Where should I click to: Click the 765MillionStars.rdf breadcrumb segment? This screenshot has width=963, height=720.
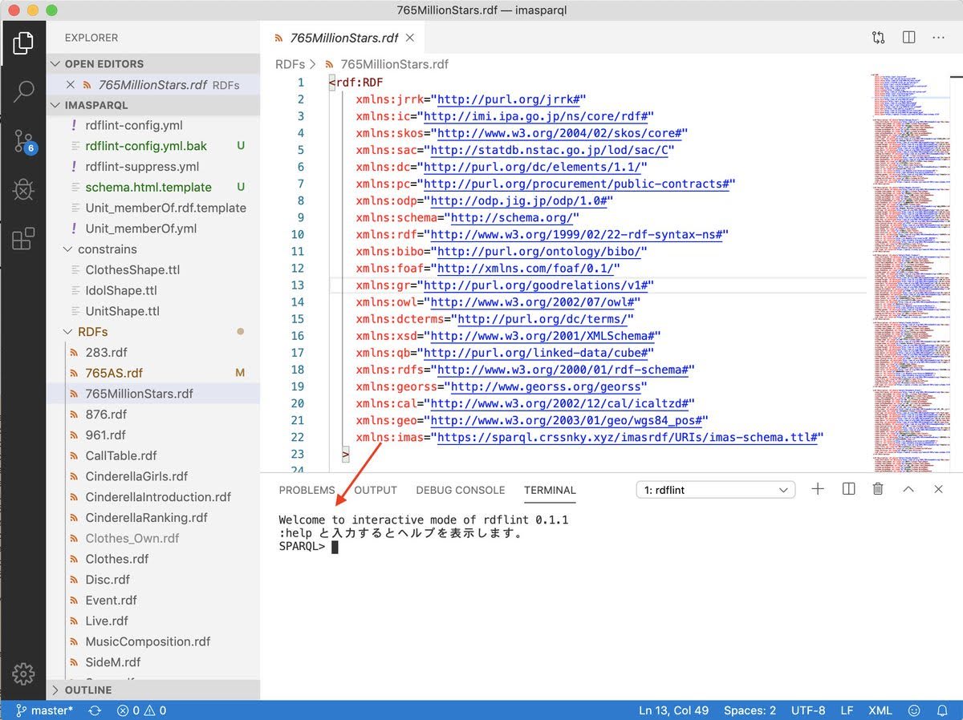[394, 64]
